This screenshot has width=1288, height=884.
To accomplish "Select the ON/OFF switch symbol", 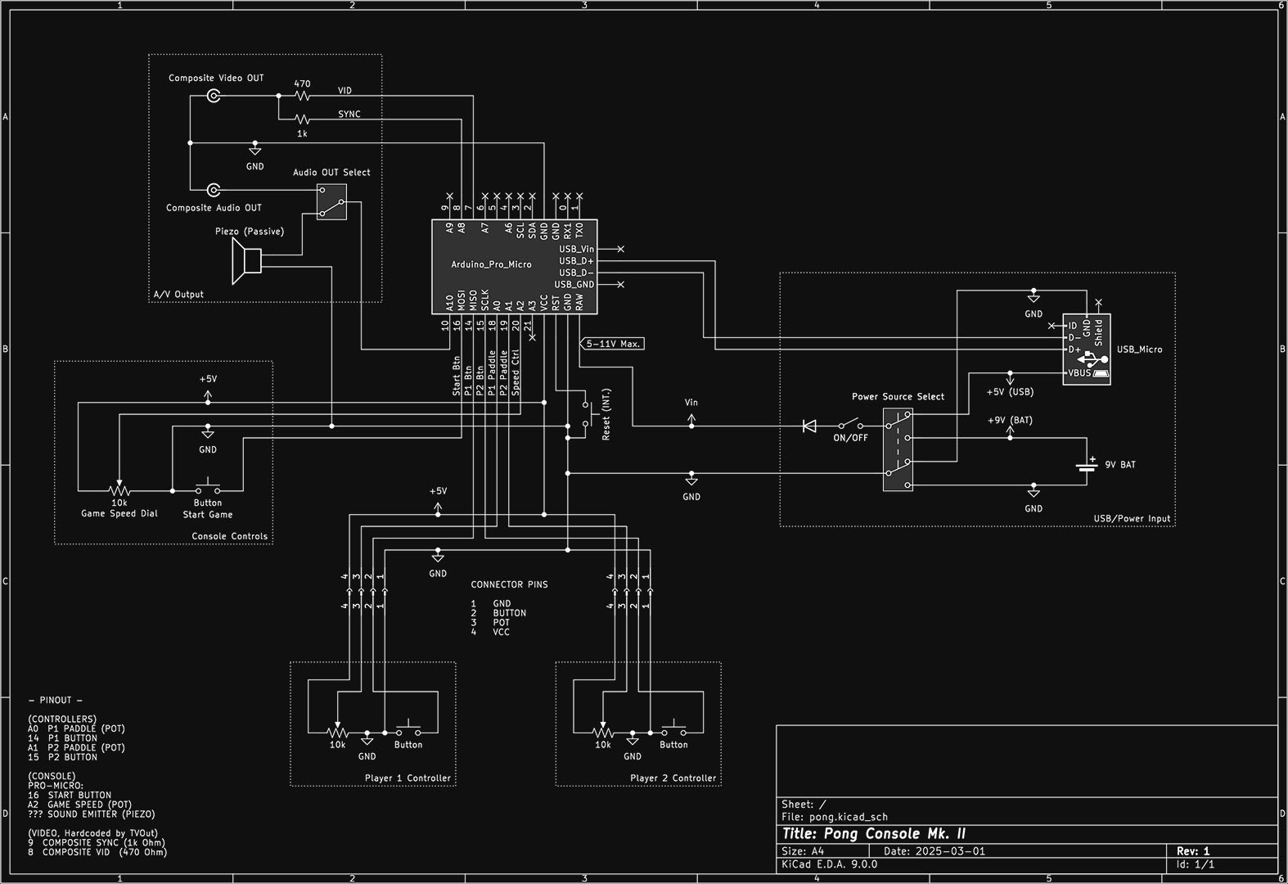I will pos(850,424).
